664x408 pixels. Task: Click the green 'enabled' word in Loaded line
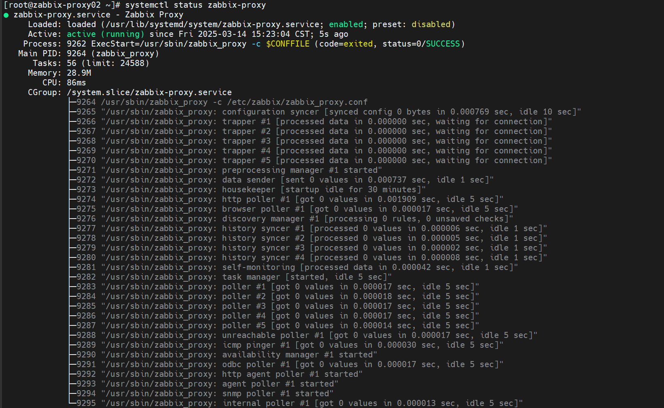[346, 24]
